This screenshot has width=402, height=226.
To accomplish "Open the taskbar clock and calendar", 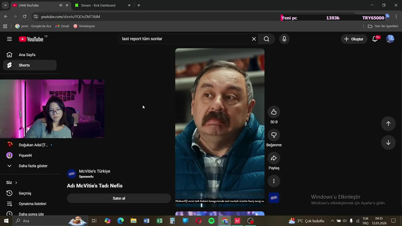I will pyautogui.click(x=379, y=221).
